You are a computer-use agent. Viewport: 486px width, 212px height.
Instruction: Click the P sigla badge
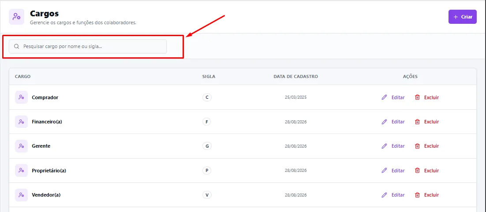click(206, 171)
